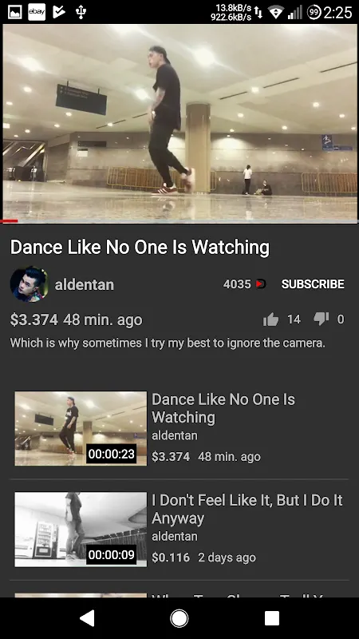Image resolution: width=359 pixels, height=639 pixels.
Task: Select the aldentan author under second video
Action: pyautogui.click(x=175, y=536)
